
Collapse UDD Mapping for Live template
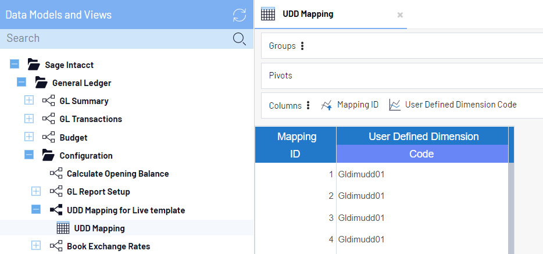click(x=36, y=210)
